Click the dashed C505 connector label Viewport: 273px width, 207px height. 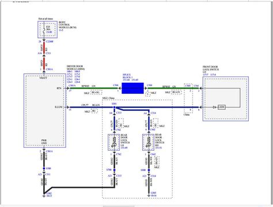click(x=188, y=86)
